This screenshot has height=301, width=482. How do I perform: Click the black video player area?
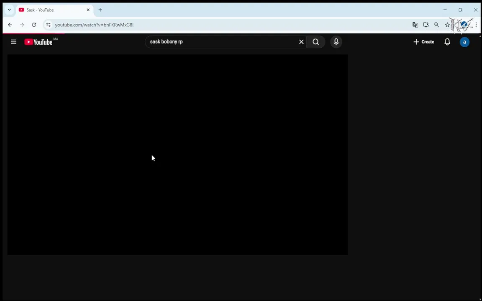(x=178, y=155)
